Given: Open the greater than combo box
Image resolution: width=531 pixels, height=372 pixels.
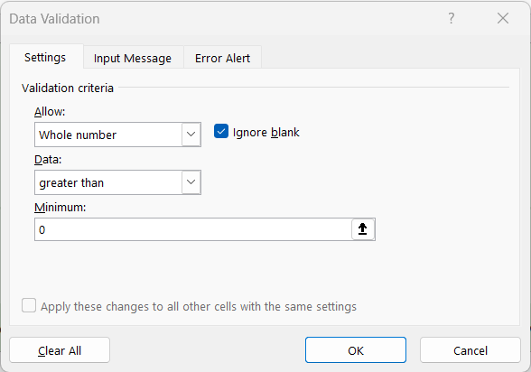Looking at the screenshot, I should [117, 182].
